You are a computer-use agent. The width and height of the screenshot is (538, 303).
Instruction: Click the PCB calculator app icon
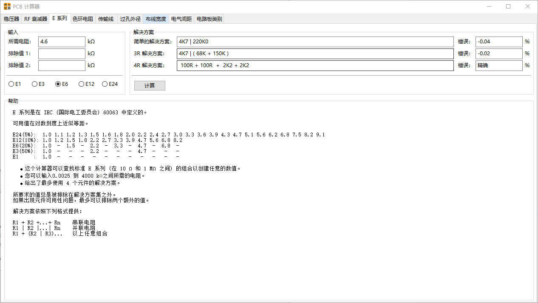7,6
